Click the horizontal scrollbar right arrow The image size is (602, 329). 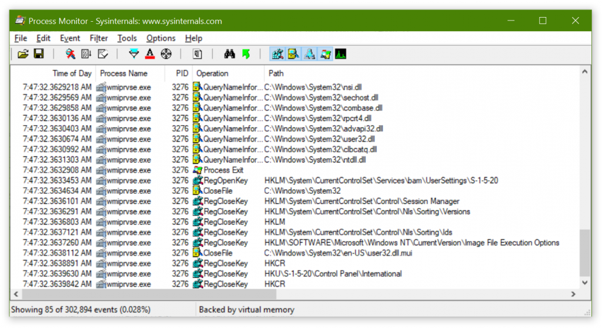click(573, 294)
